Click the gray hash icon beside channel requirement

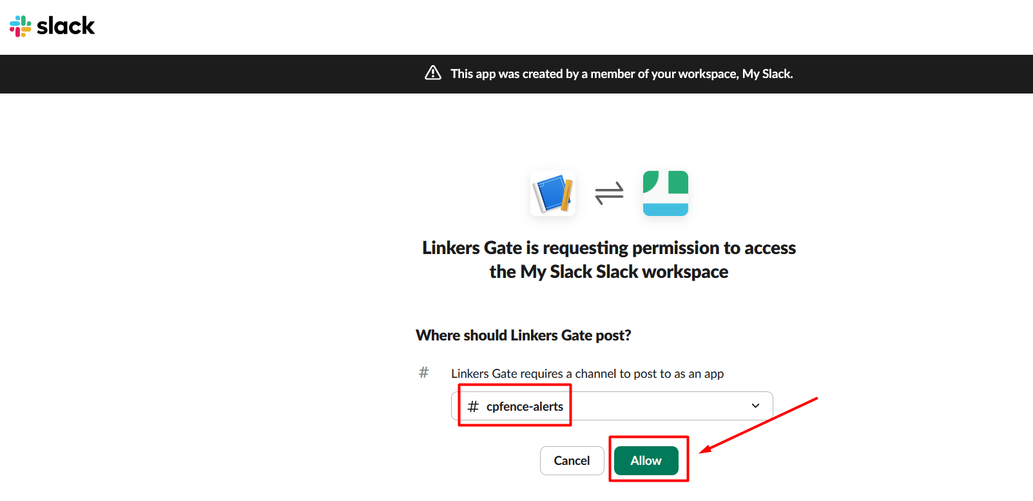(x=423, y=373)
